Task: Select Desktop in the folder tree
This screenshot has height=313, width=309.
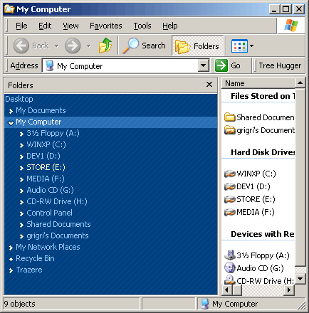Action: click(x=19, y=99)
